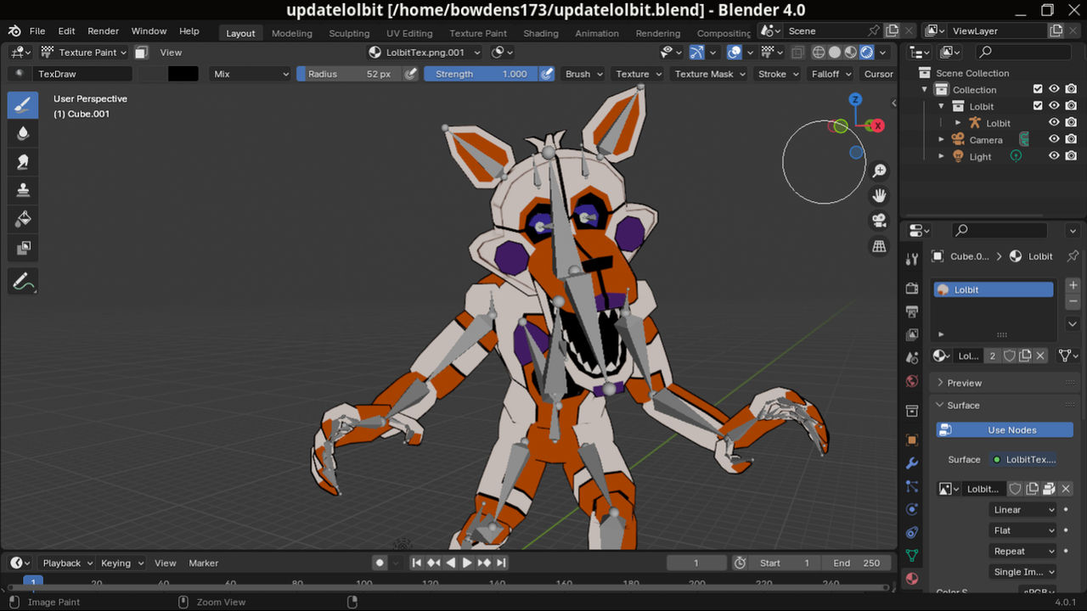Open the Repeat extension dropdown
Screen dimensions: 1087x611
coord(1023,551)
